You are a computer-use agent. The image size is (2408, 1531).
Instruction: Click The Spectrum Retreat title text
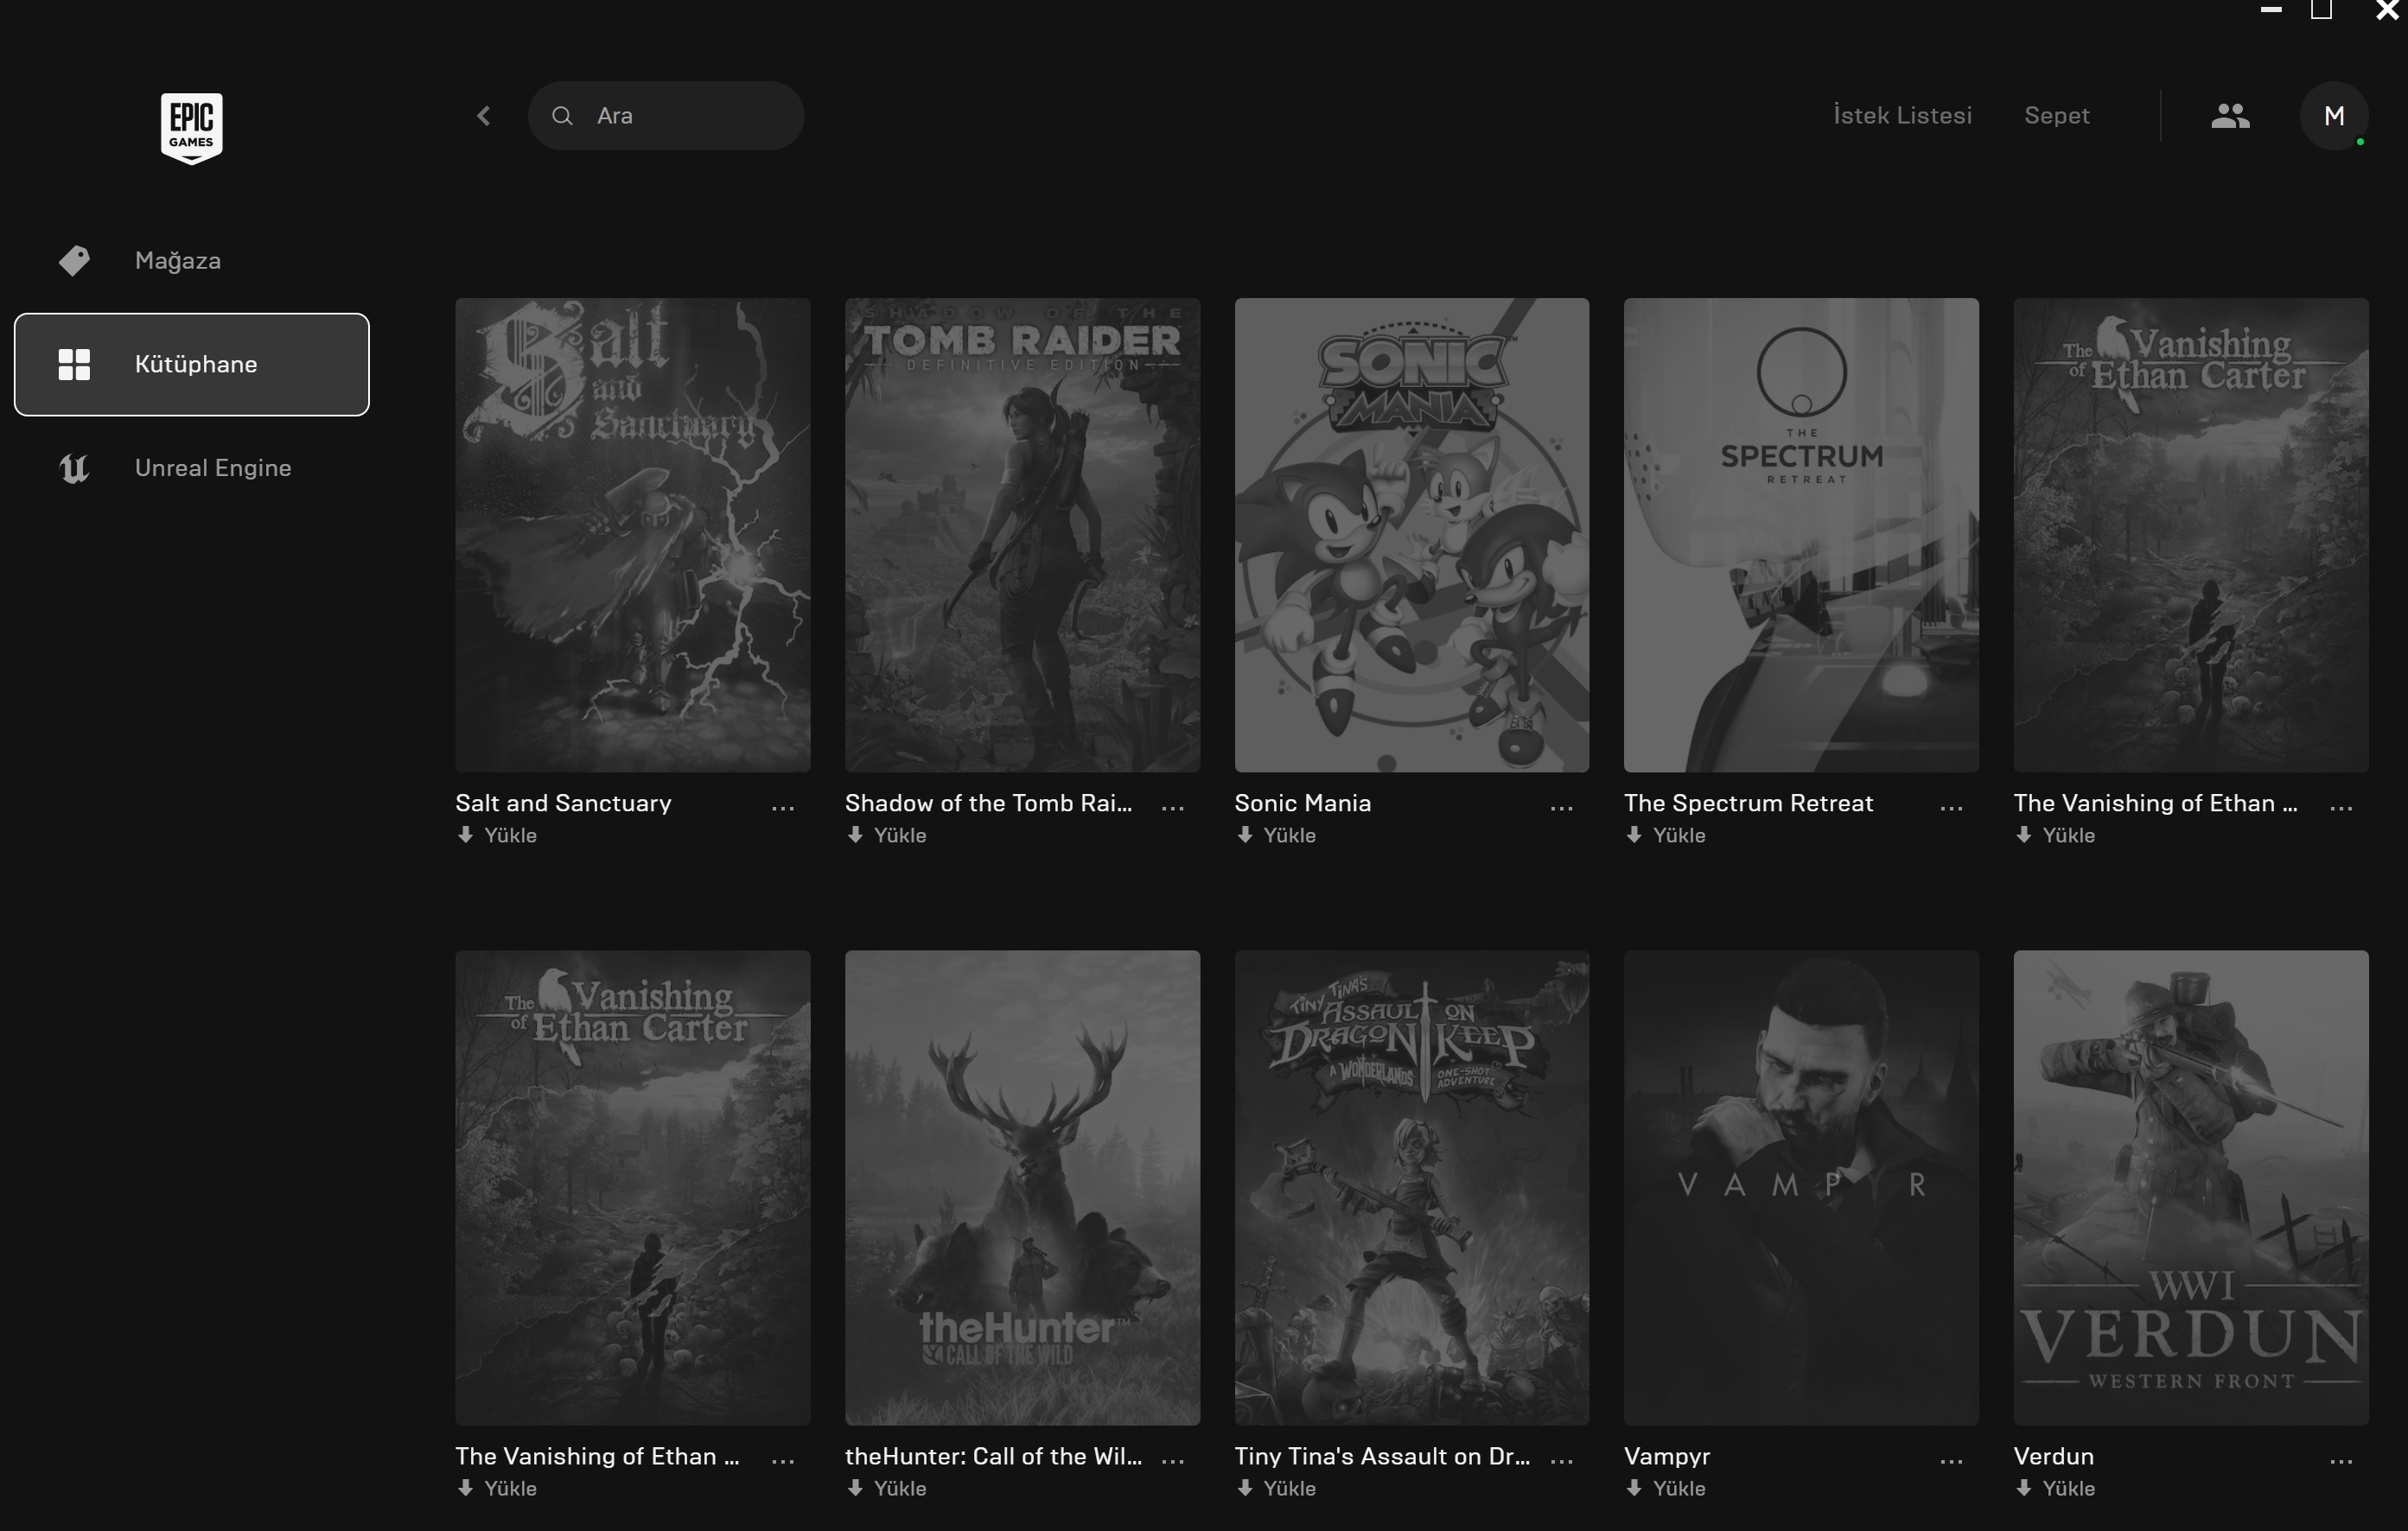tap(1748, 804)
